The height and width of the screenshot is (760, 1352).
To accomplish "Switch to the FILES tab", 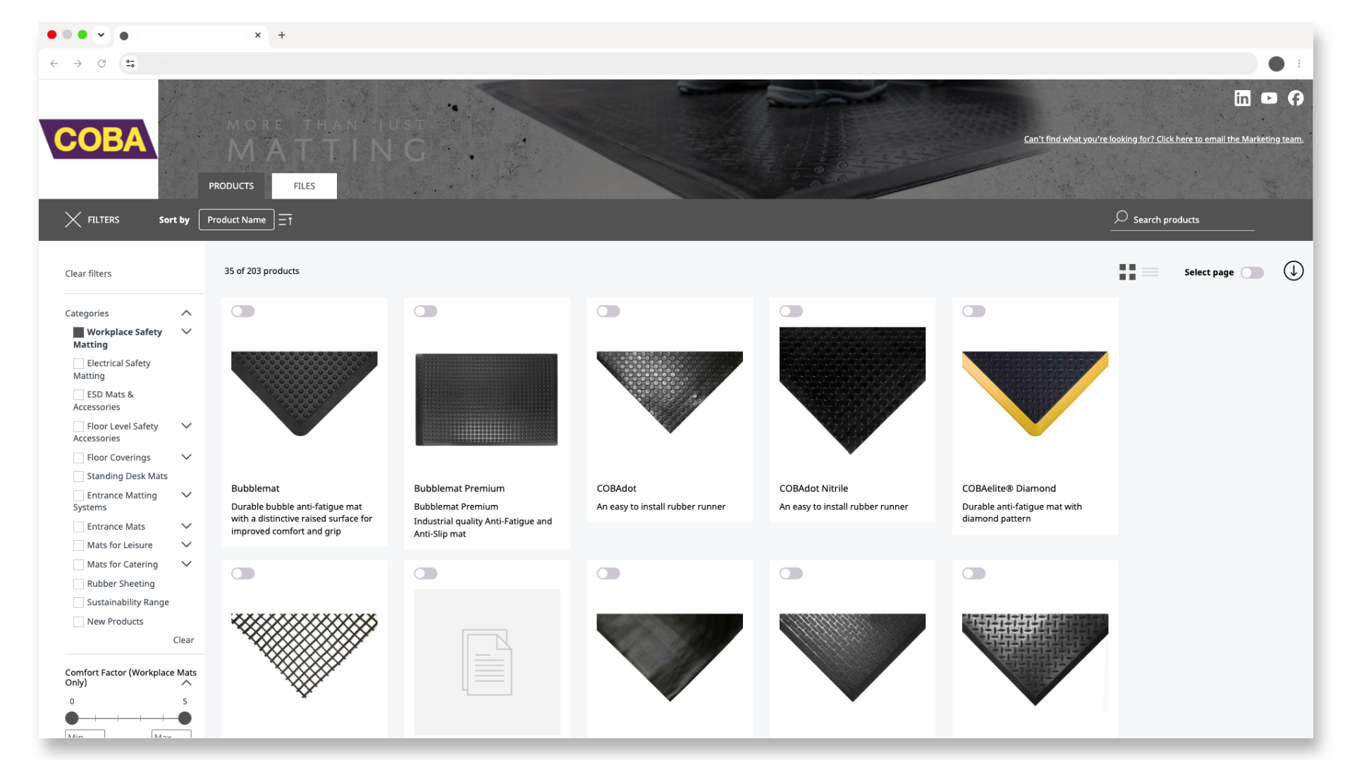I will point(305,186).
